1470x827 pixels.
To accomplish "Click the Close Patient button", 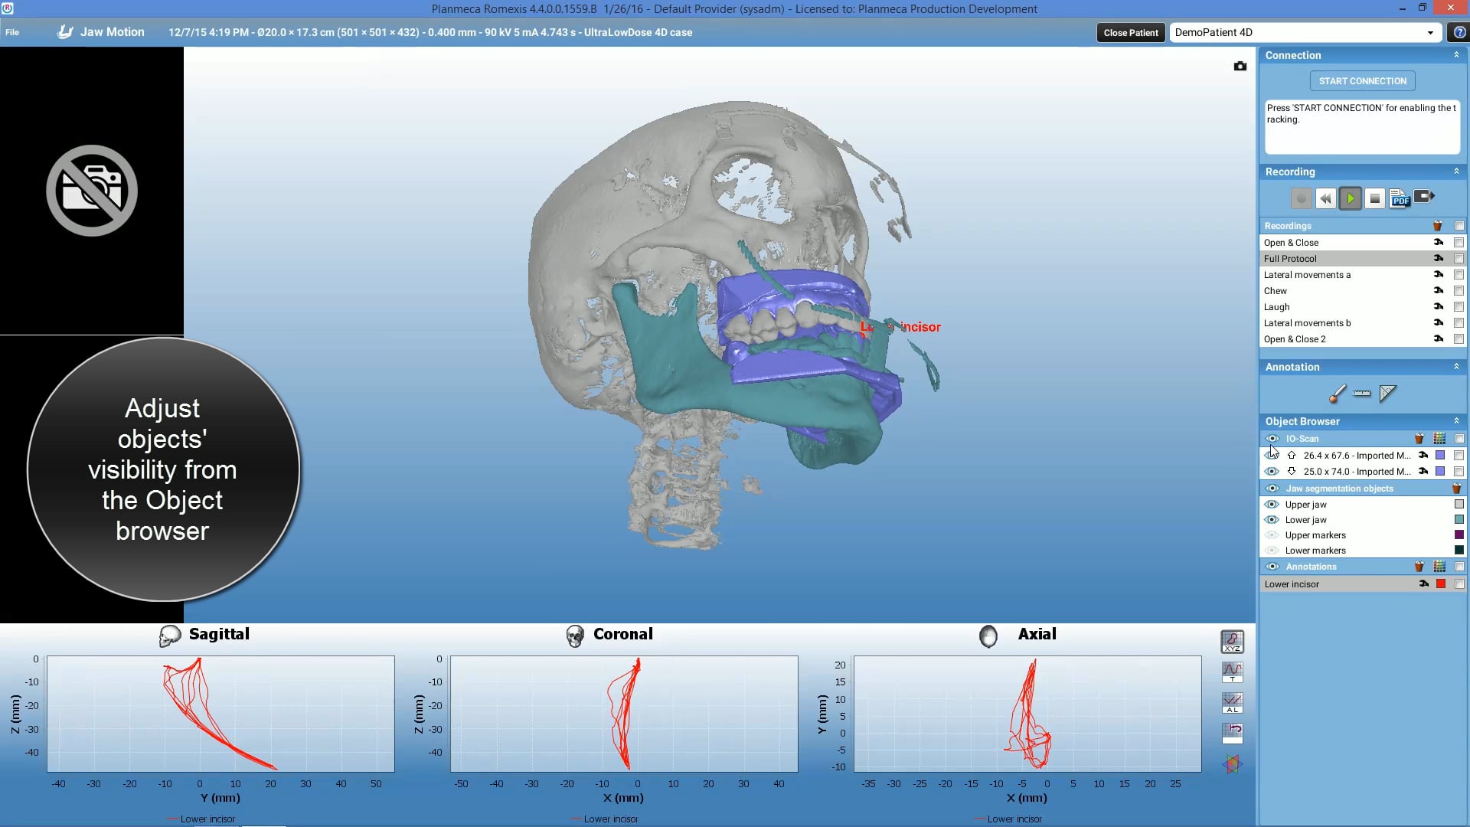I will tap(1131, 32).
